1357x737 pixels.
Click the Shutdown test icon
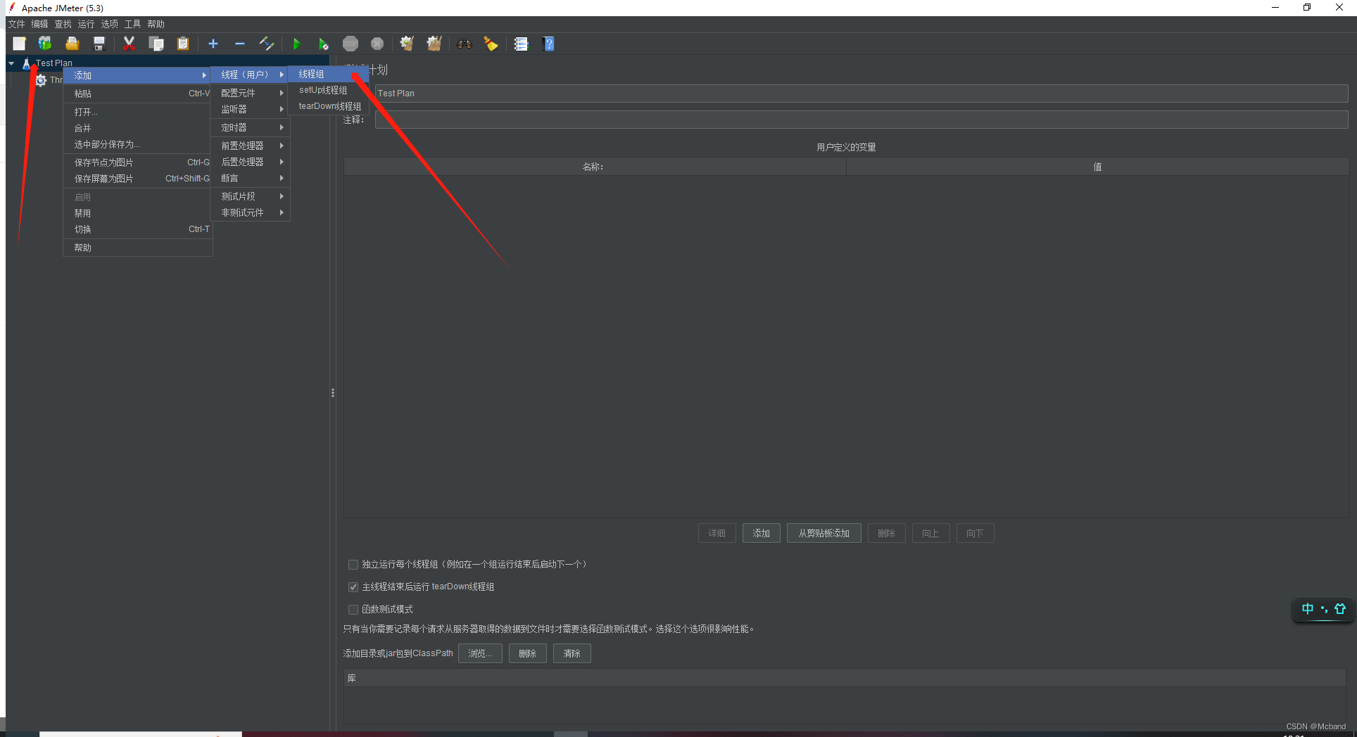pos(377,44)
